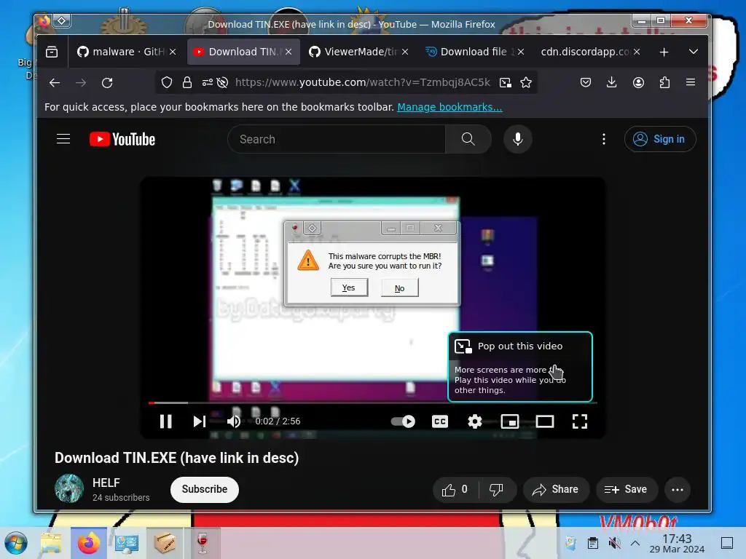Pause the playing video

coord(165,421)
